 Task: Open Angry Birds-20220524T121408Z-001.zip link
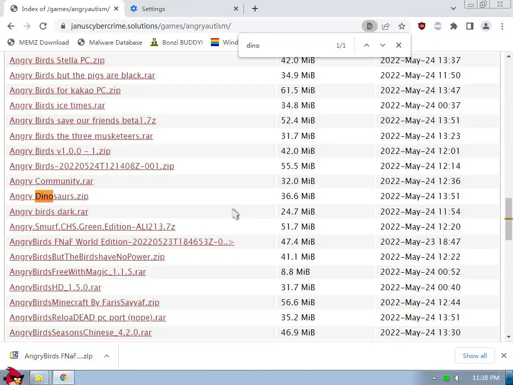point(92,166)
